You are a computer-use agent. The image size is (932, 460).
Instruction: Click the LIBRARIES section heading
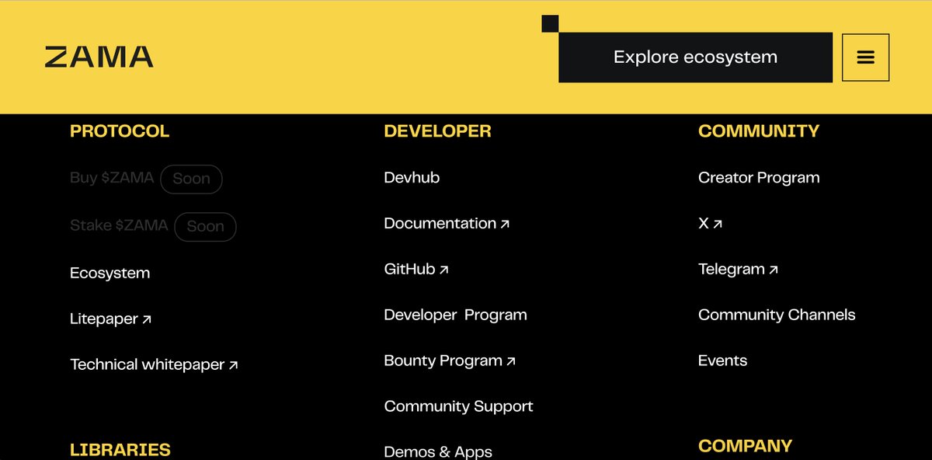120,450
